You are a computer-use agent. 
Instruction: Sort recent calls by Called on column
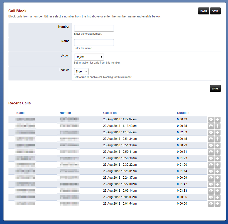(110, 113)
